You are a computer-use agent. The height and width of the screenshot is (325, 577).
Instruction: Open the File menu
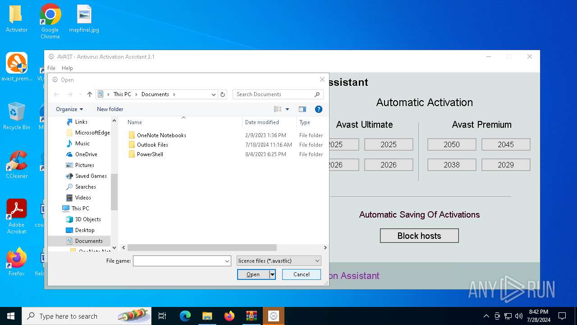point(51,68)
